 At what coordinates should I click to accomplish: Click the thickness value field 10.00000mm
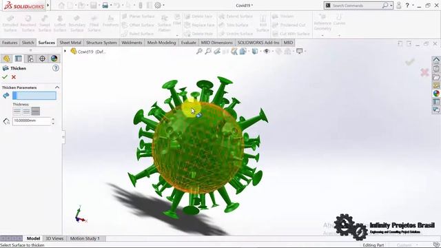(32, 121)
